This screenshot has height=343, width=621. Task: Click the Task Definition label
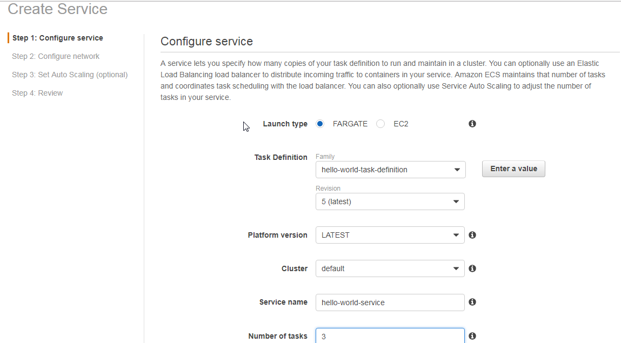[281, 157]
